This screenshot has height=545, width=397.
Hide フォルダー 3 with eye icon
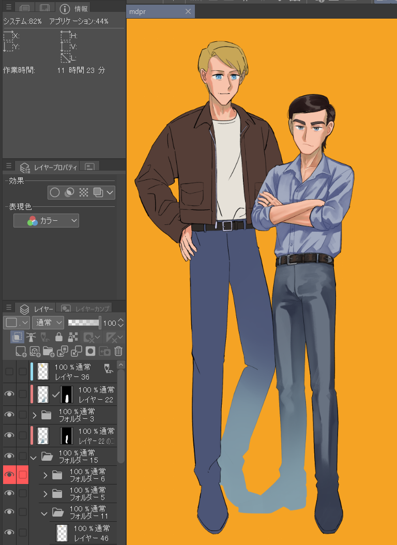[9, 415]
